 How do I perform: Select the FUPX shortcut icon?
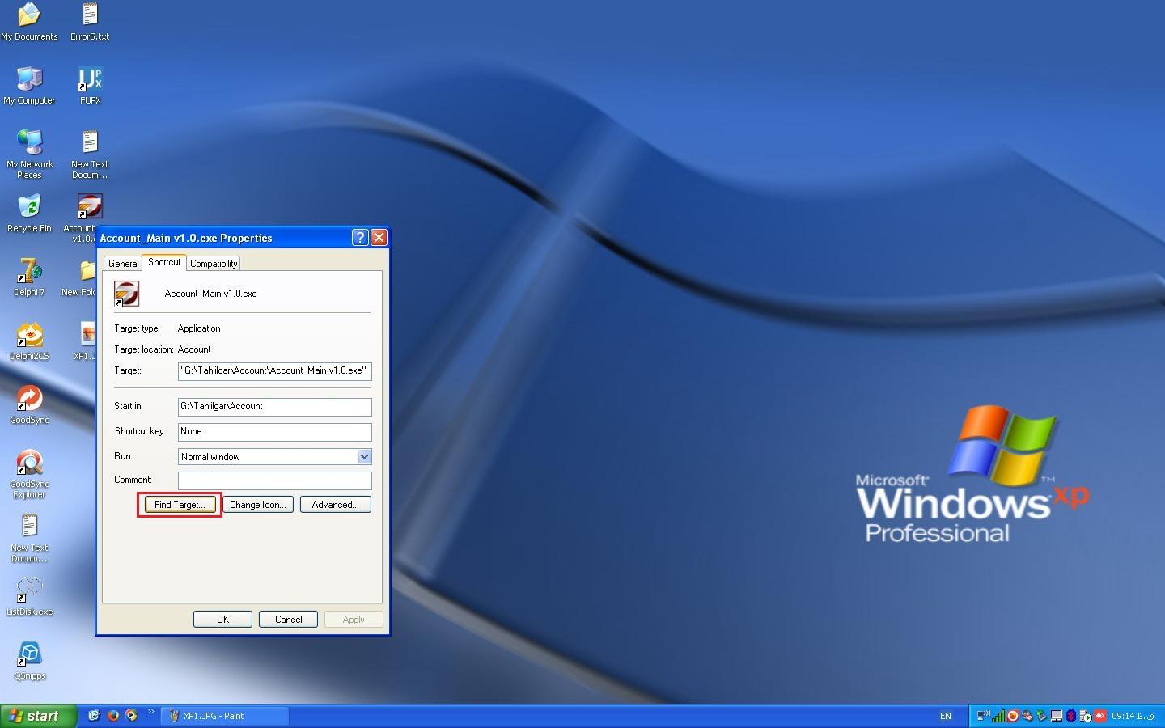(x=90, y=78)
